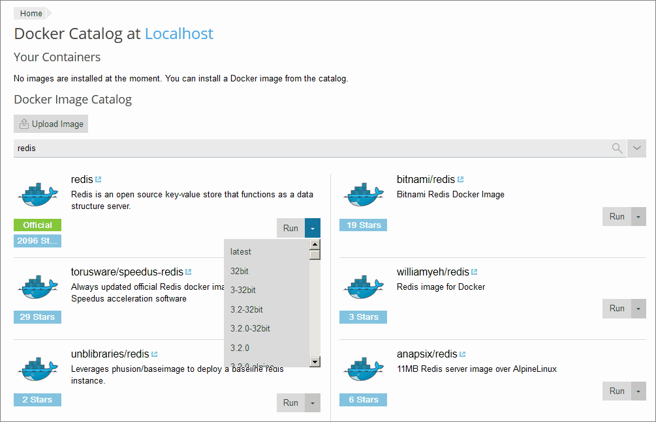Viewport: 656px width, 422px height.
Task: Open the search filter dropdown arrow
Action: coord(636,148)
